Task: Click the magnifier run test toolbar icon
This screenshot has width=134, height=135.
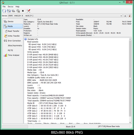Action: 18,11
